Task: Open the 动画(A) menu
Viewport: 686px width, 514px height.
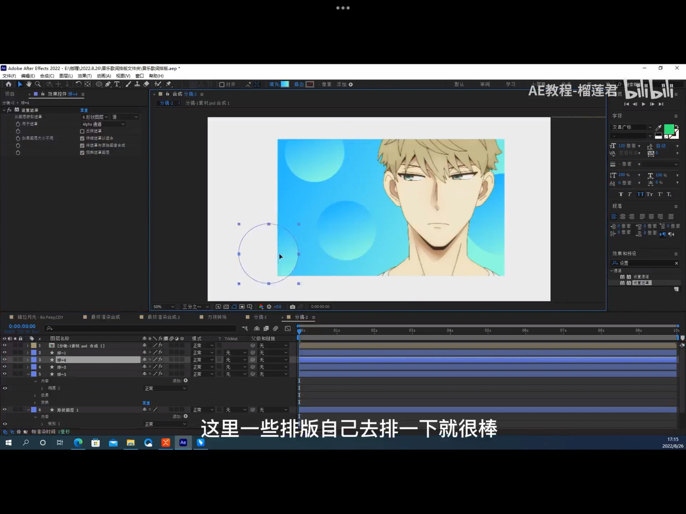Action: point(104,76)
